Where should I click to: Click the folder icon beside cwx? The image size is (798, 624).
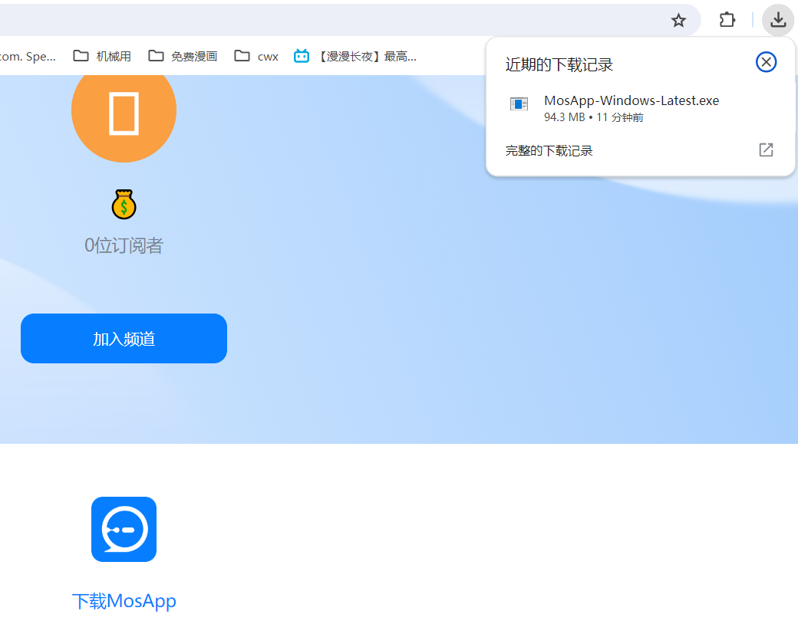tap(242, 56)
